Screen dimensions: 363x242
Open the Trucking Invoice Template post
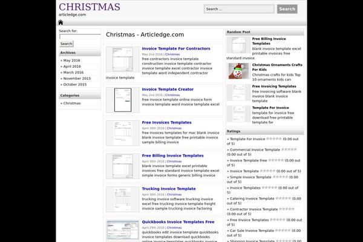coord(169,189)
